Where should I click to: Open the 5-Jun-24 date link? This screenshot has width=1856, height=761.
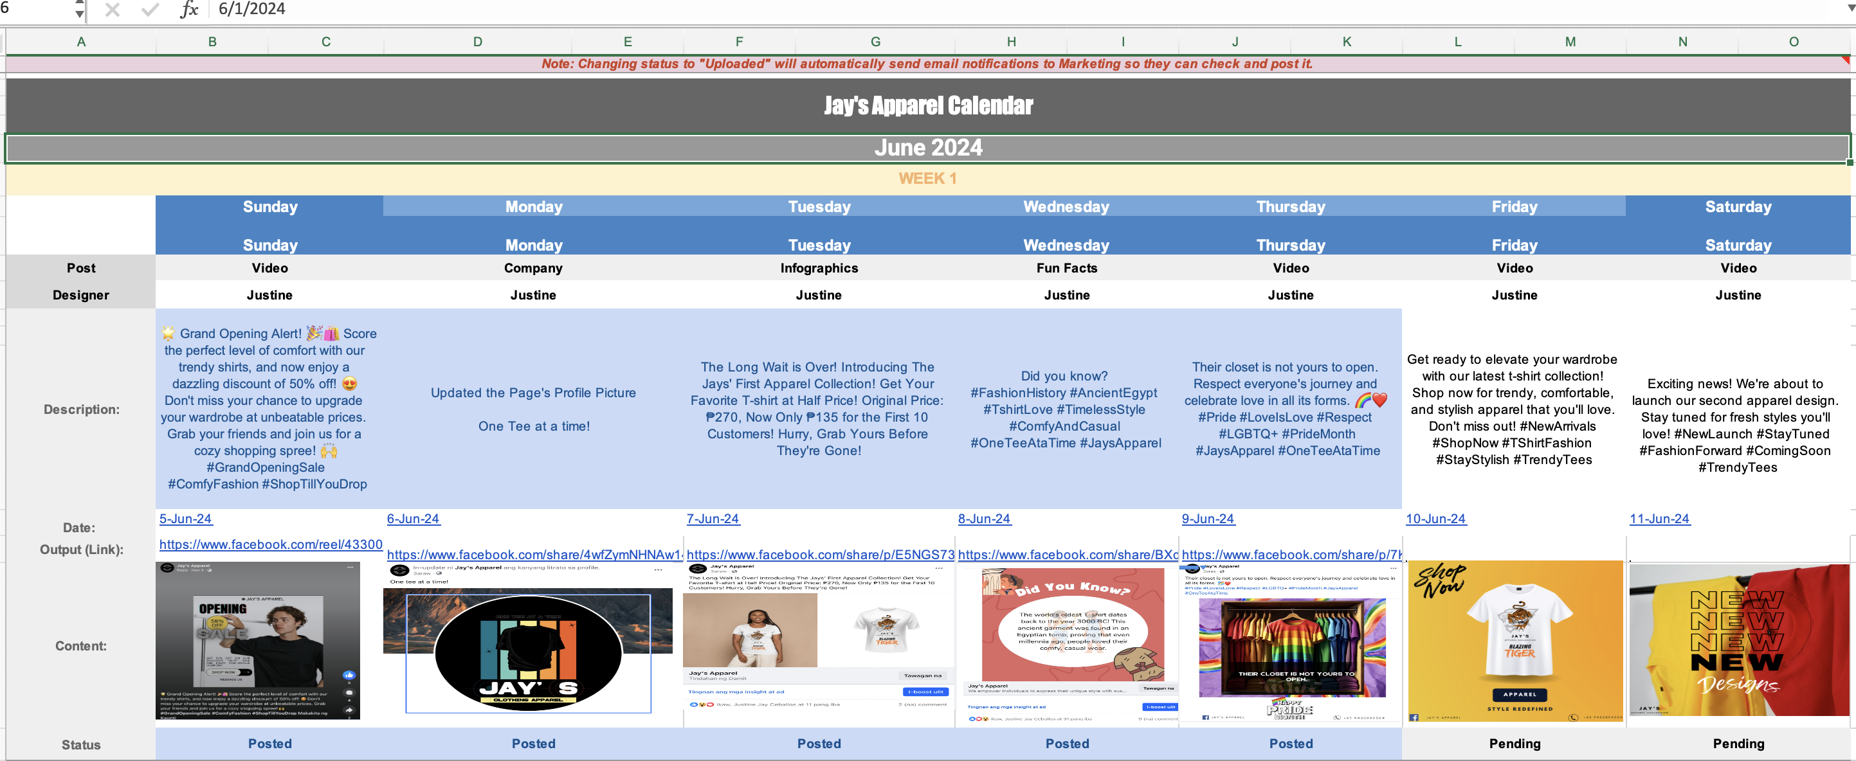point(185,519)
